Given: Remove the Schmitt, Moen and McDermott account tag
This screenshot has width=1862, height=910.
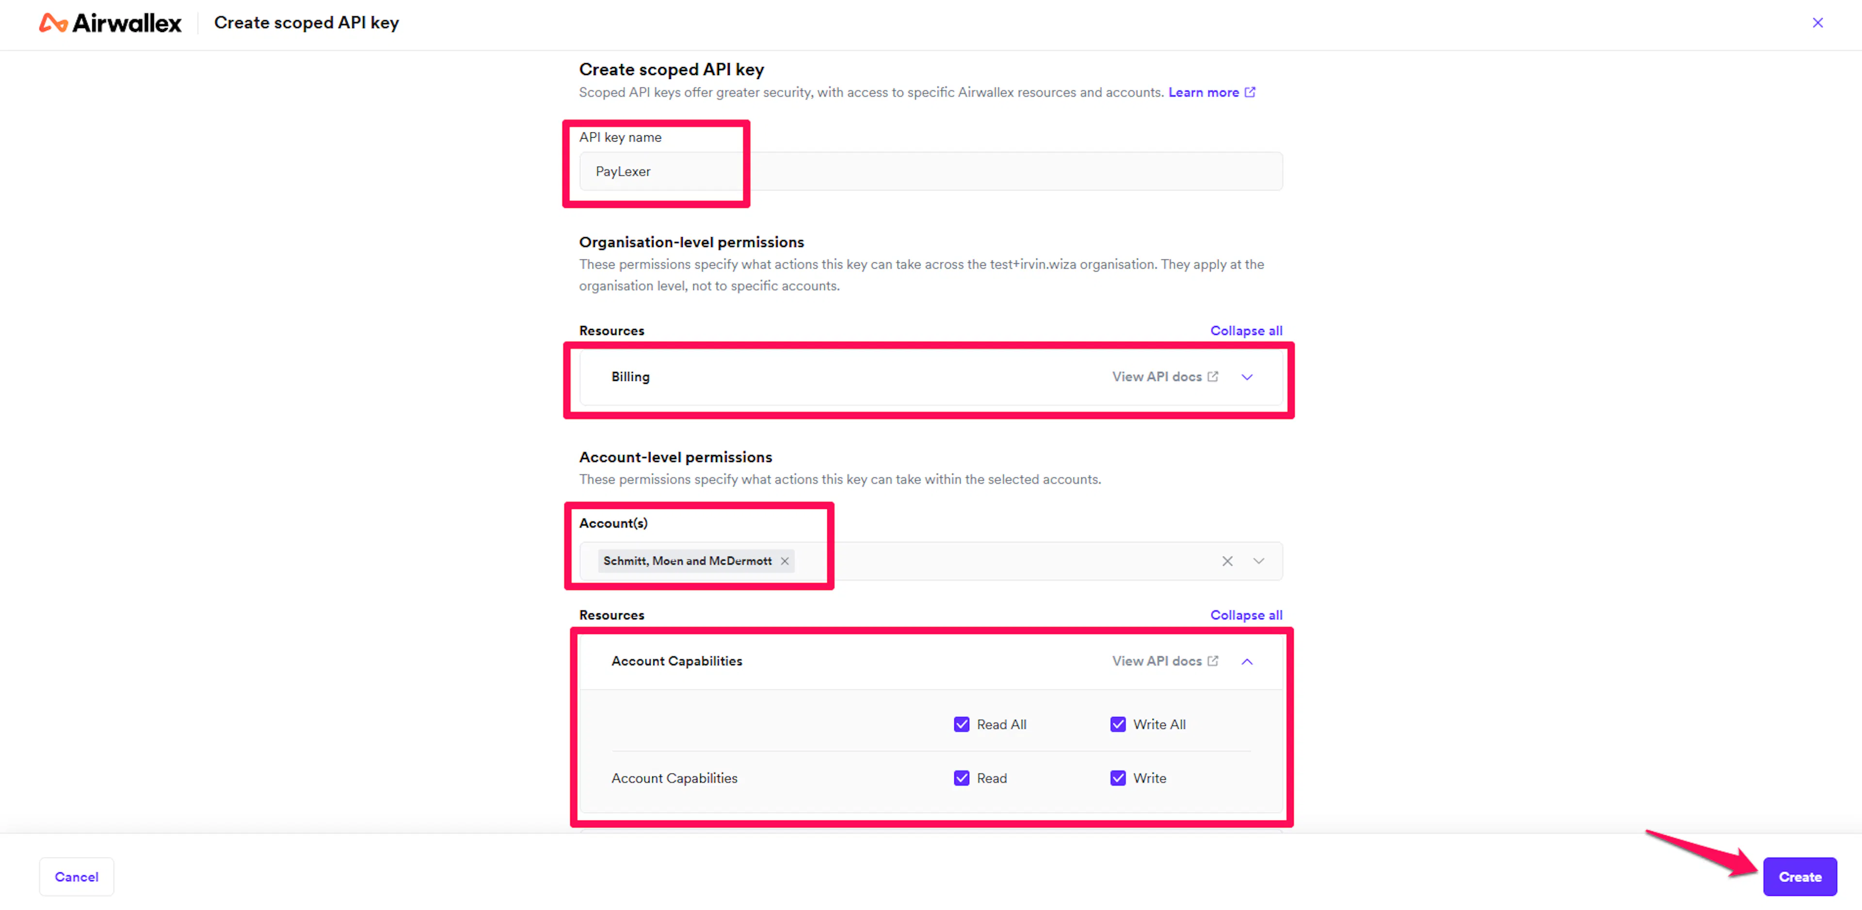Looking at the screenshot, I should click(784, 561).
